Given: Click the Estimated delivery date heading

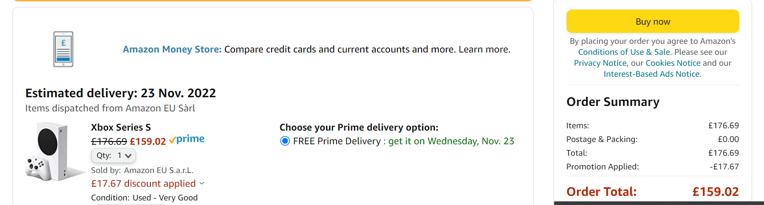Looking at the screenshot, I should pyautogui.click(x=120, y=93).
